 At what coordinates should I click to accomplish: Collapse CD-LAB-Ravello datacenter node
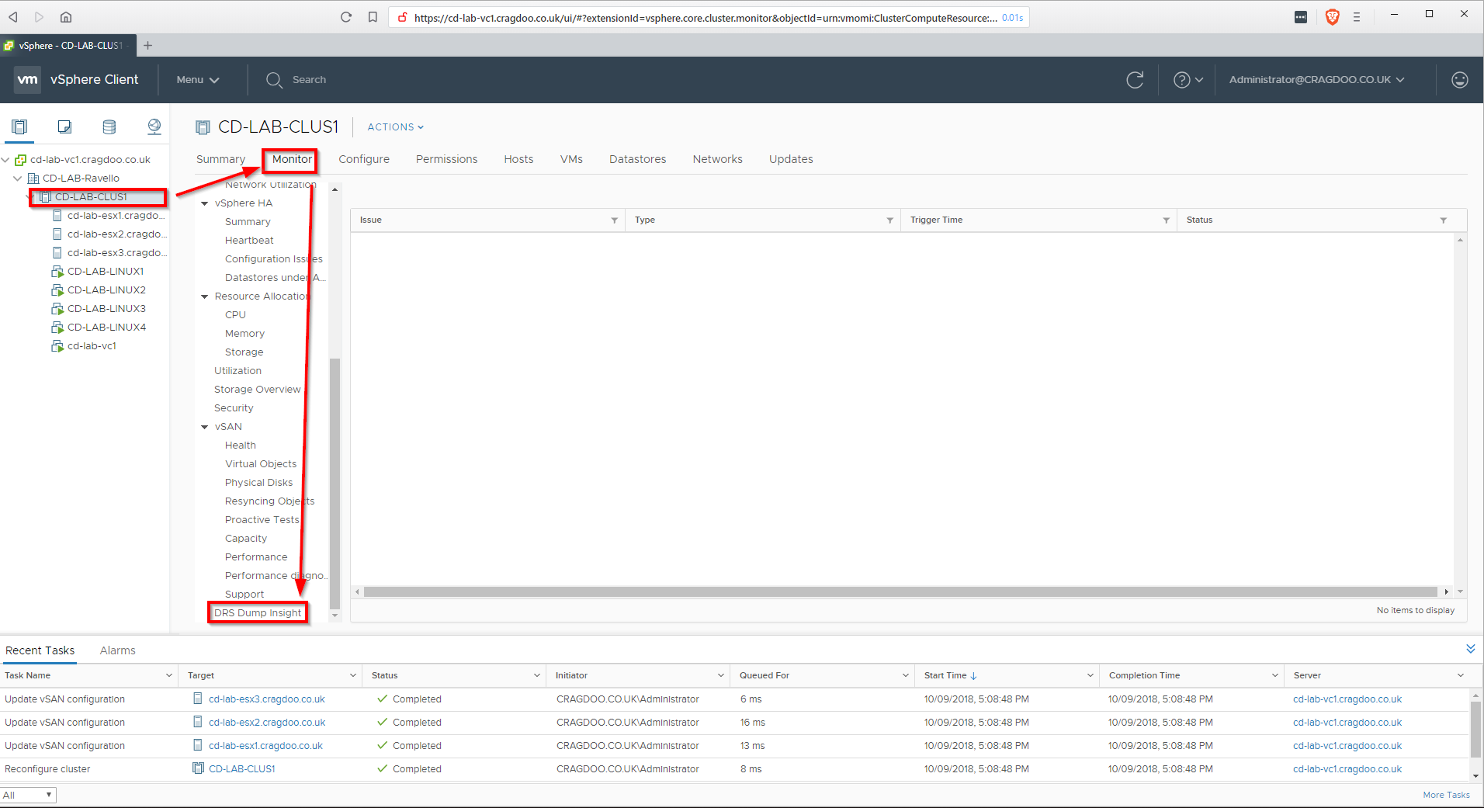(18, 179)
